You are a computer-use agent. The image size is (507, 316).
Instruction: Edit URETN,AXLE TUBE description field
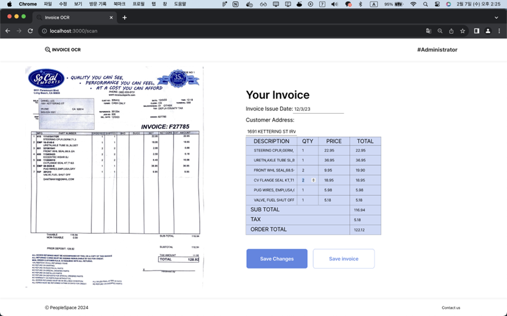273,160
